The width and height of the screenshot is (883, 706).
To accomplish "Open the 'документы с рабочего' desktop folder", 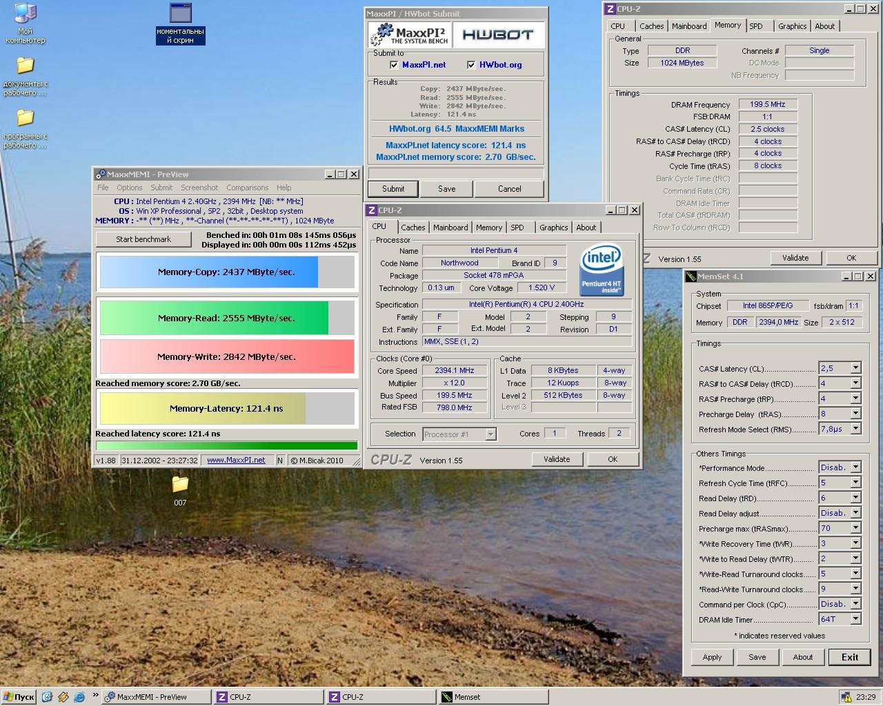I will pos(26,76).
